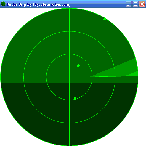
Task: Click top of the innermost range ring
Action: [70, 54]
